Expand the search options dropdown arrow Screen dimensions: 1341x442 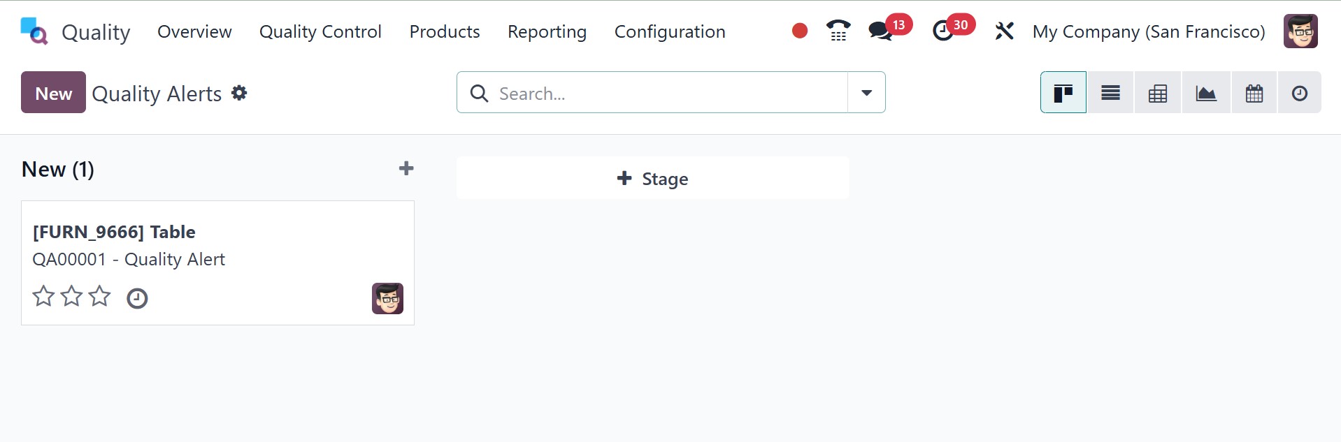click(x=866, y=93)
